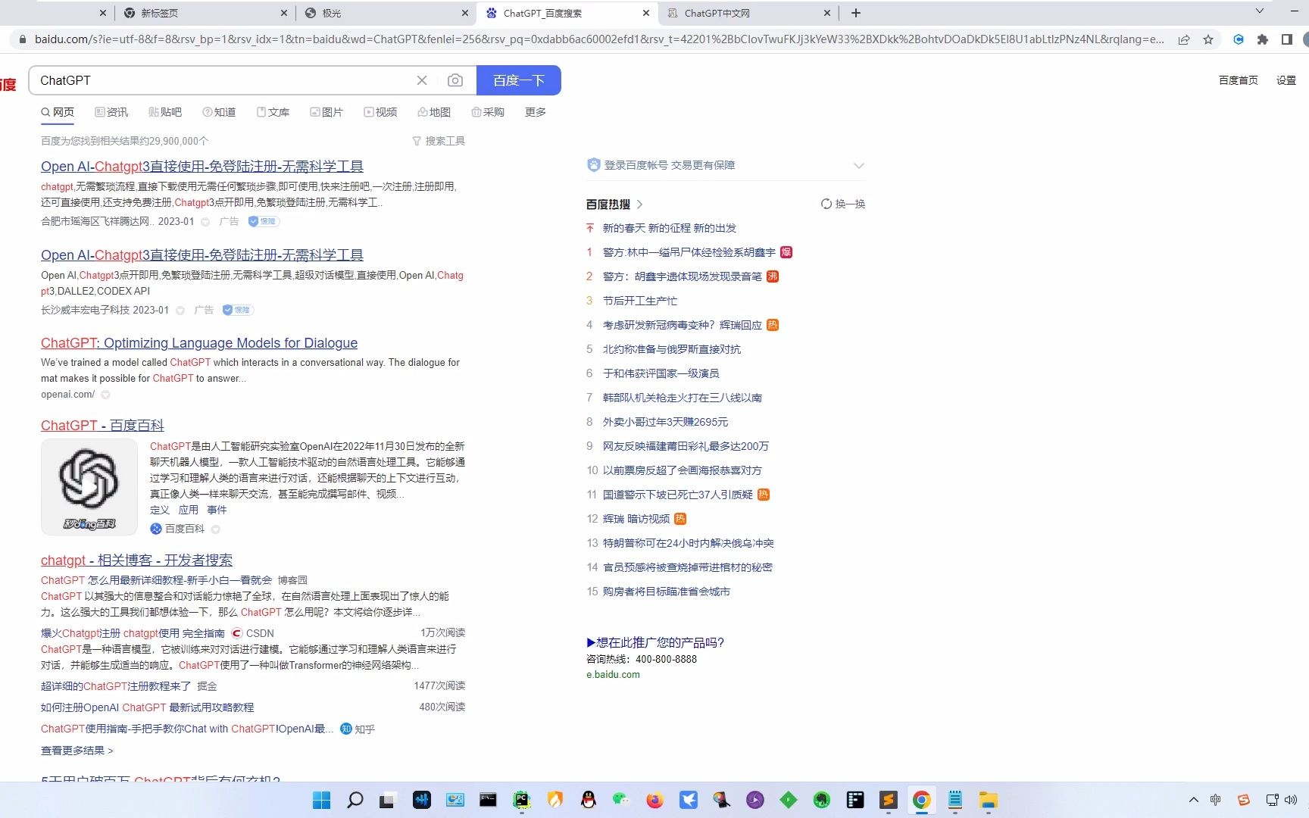Click inside the ChatGPT search input field
This screenshot has width=1309, height=818.
click(x=223, y=80)
